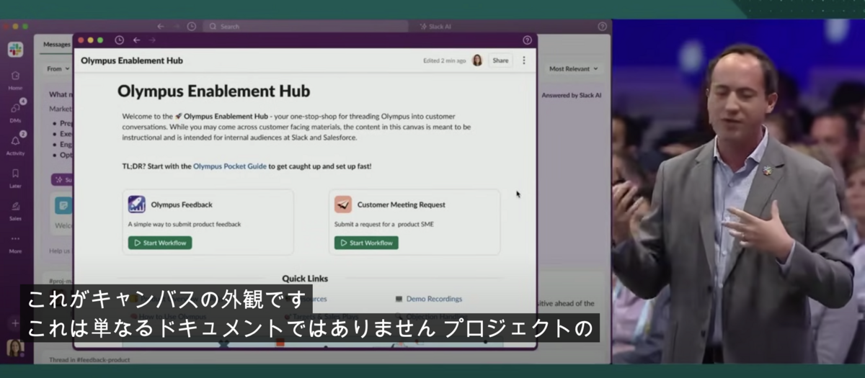Open Activity in the Slack sidebar
865x378 pixels.
point(15,144)
